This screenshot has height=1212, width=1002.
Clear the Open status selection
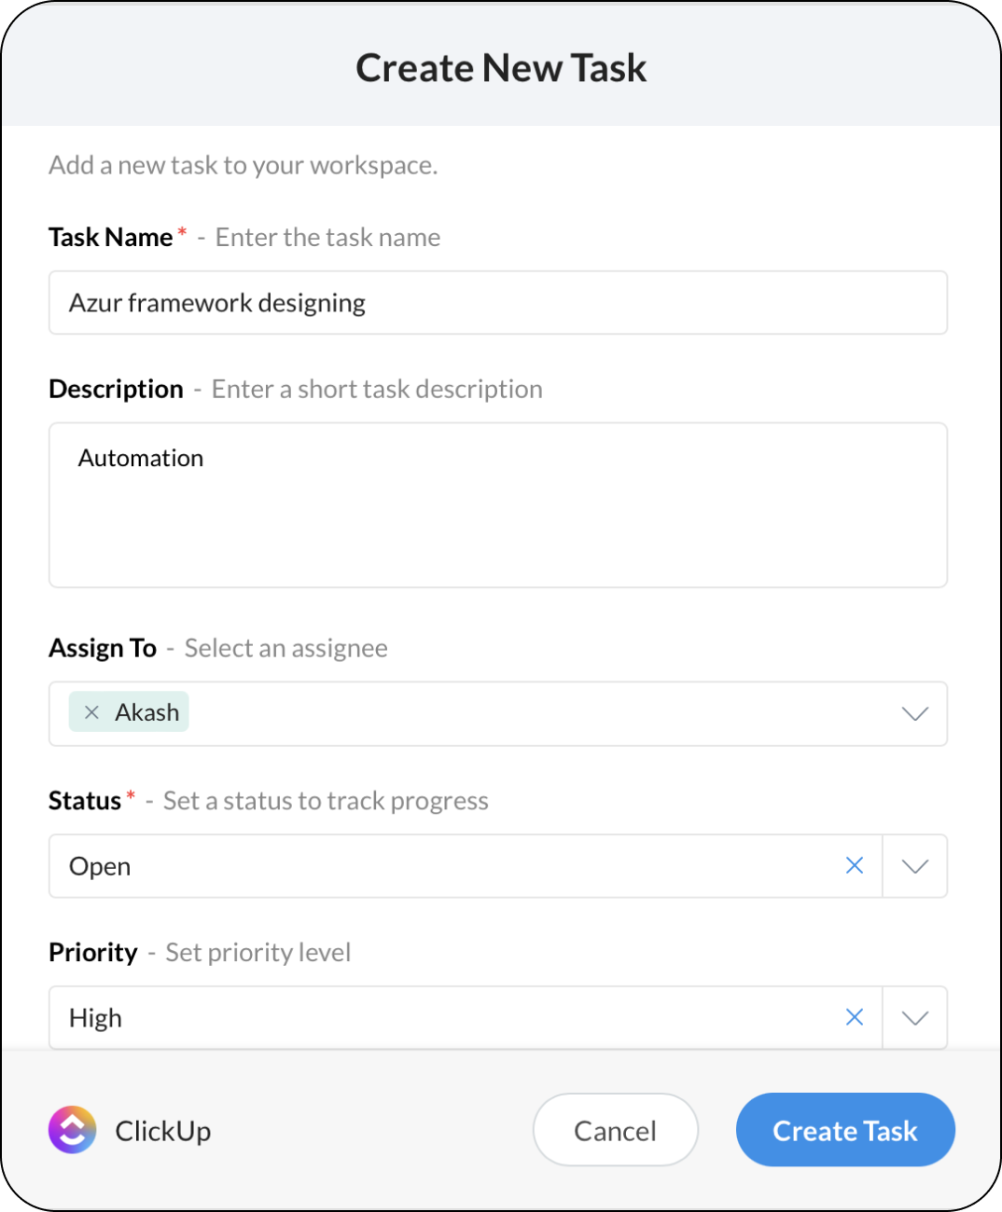pyautogui.click(x=854, y=866)
